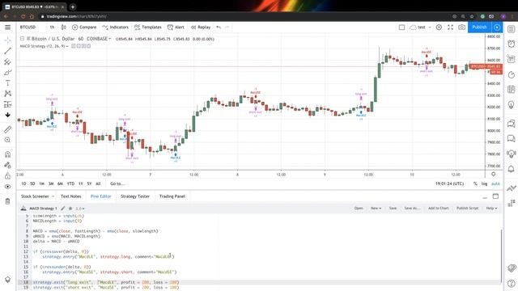Open the alerts alarm clock panel

pyautogui.click(x=511, y=44)
